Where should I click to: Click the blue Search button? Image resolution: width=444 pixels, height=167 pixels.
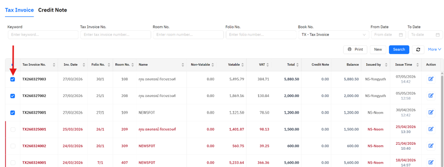(399, 50)
